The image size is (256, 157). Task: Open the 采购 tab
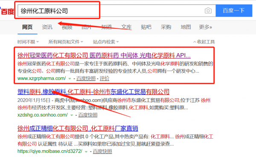(166, 27)
